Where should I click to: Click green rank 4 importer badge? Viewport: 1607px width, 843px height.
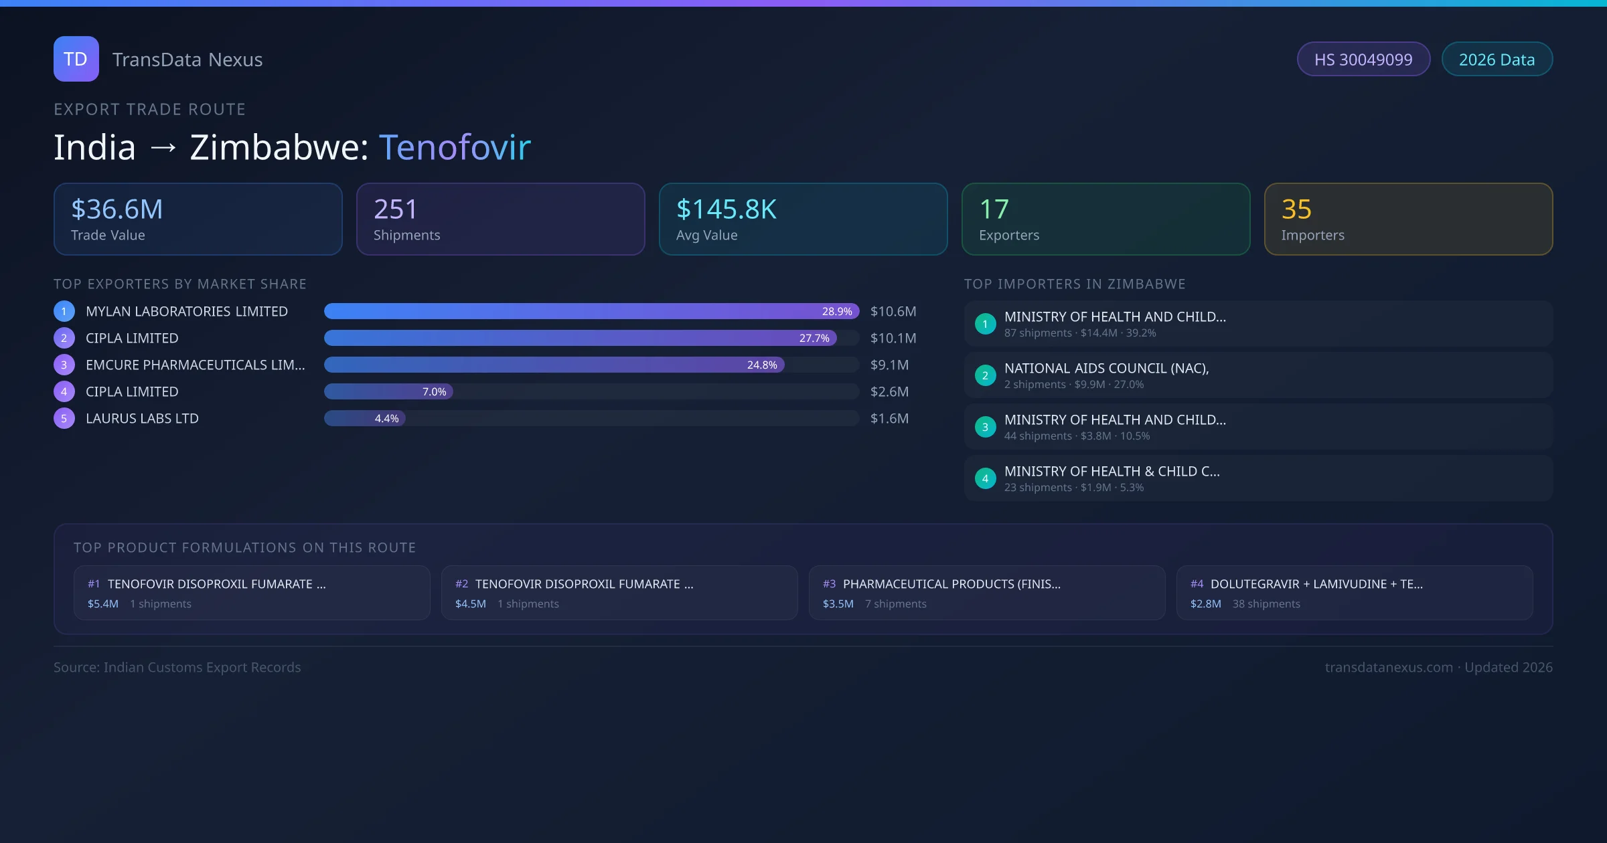pos(985,478)
